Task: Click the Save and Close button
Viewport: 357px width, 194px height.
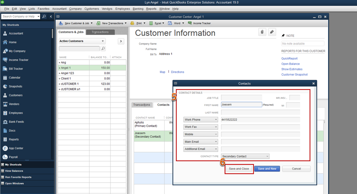Action: pos(239,169)
